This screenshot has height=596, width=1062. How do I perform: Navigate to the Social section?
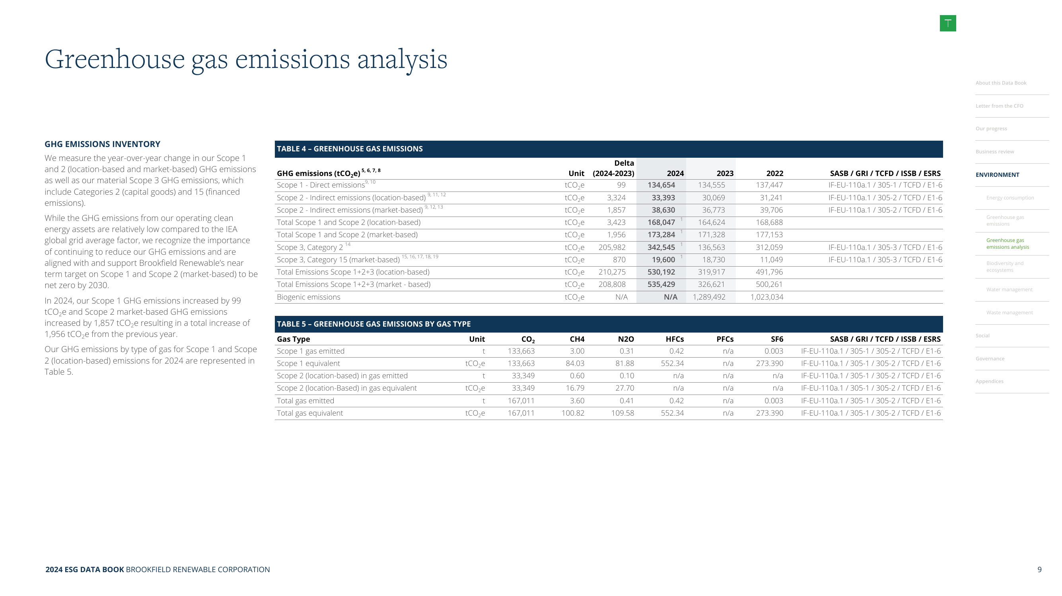pyautogui.click(x=982, y=335)
